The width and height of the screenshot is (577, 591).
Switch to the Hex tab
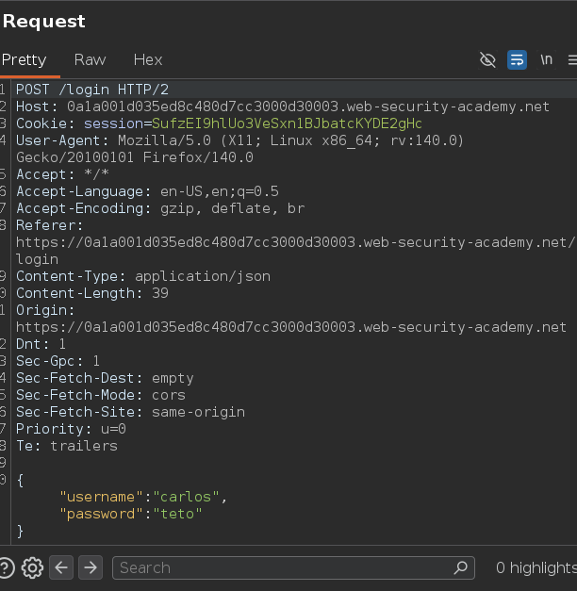click(x=148, y=59)
